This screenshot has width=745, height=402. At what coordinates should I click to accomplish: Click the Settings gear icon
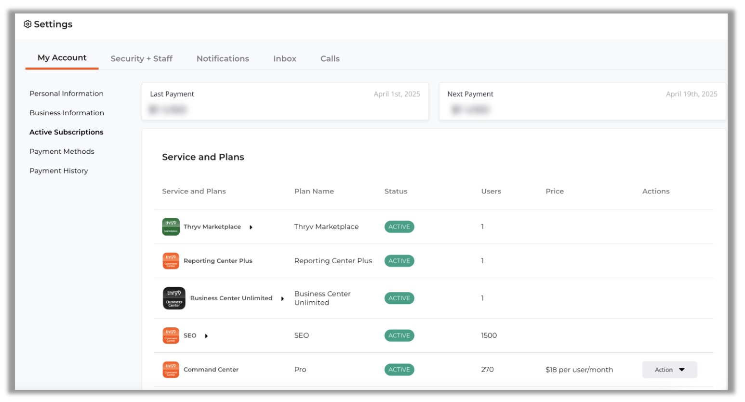[27, 24]
